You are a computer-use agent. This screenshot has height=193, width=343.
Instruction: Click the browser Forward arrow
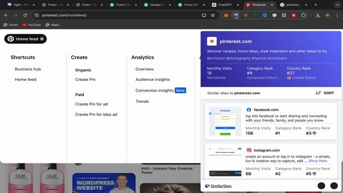tap(16, 15)
